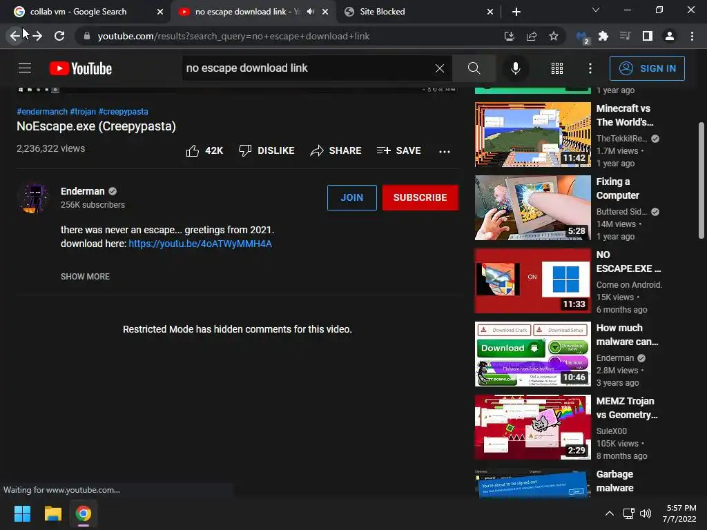Like the video with 42K thumbs up
The width and height of the screenshot is (707, 530).
(x=204, y=150)
